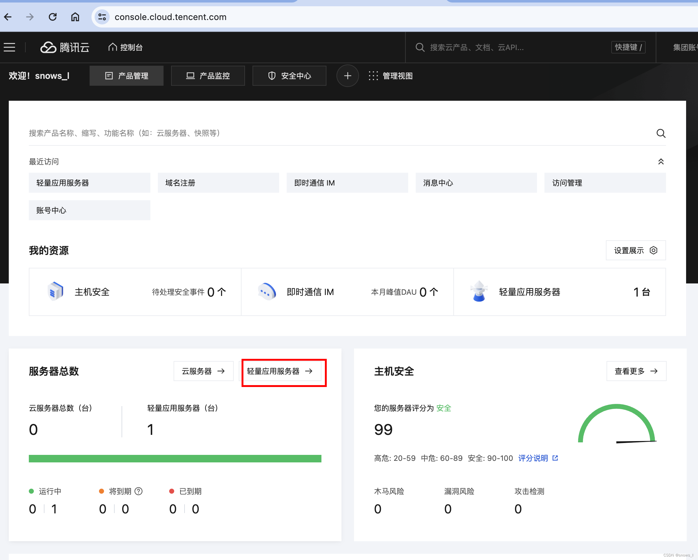The image size is (698, 560).
Task: Click the 木马风险 label
Action: click(x=389, y=491)
